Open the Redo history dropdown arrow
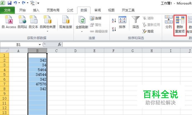192x115 pixels. point(27,3)
